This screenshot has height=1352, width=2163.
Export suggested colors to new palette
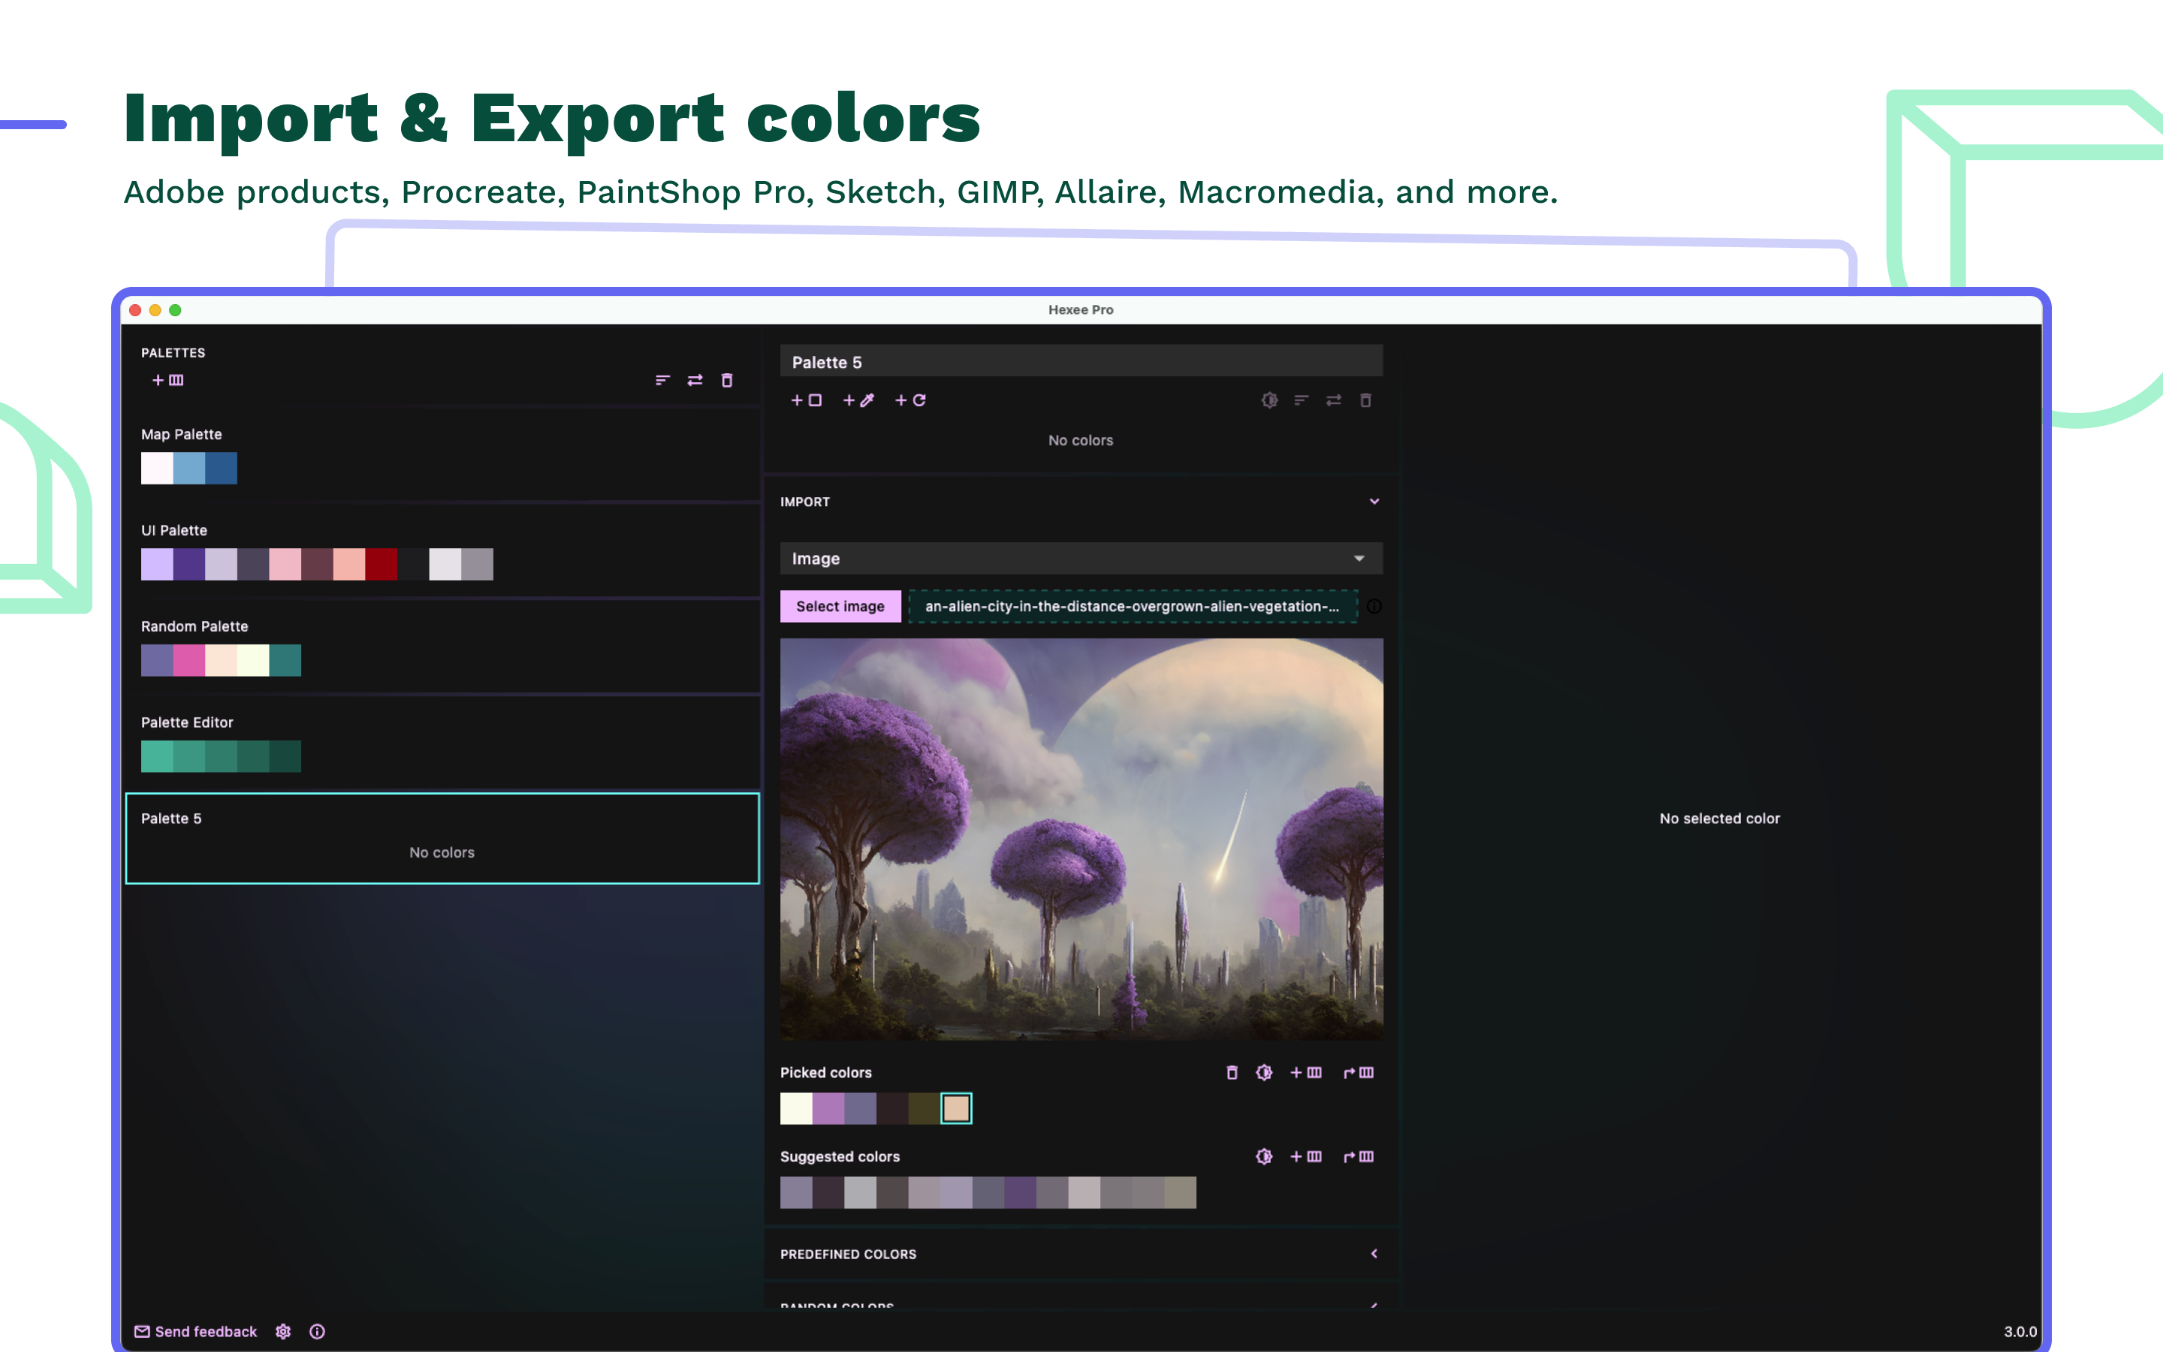tap(1359, 1156)
